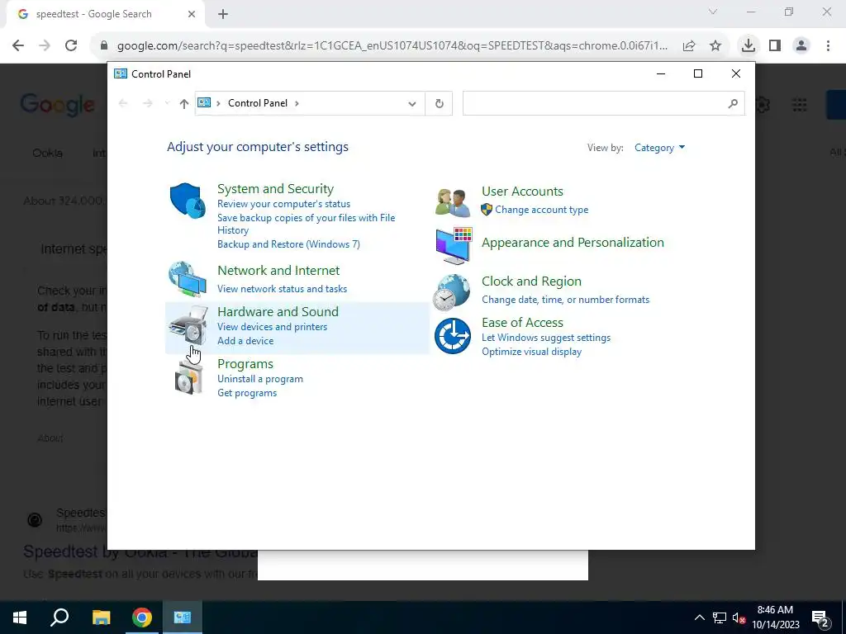Click Change account type

(541, 210)
